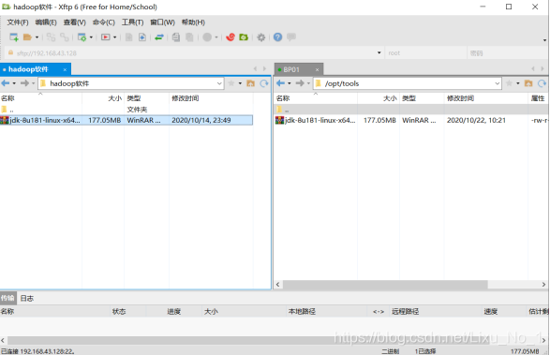Click the Reconnect toolbar icon
The height and width of the screenshot is (355, 550).
[x=51, y=37]
